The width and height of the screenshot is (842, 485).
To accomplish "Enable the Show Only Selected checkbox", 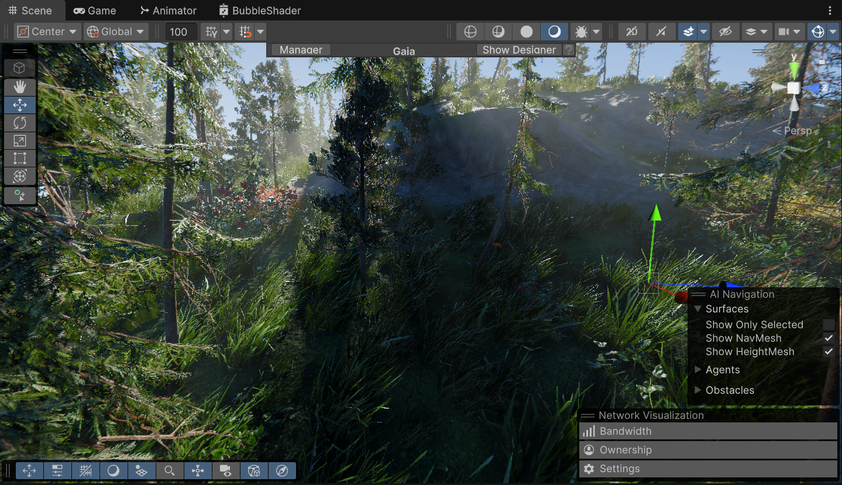I will [x=829, y=324].
